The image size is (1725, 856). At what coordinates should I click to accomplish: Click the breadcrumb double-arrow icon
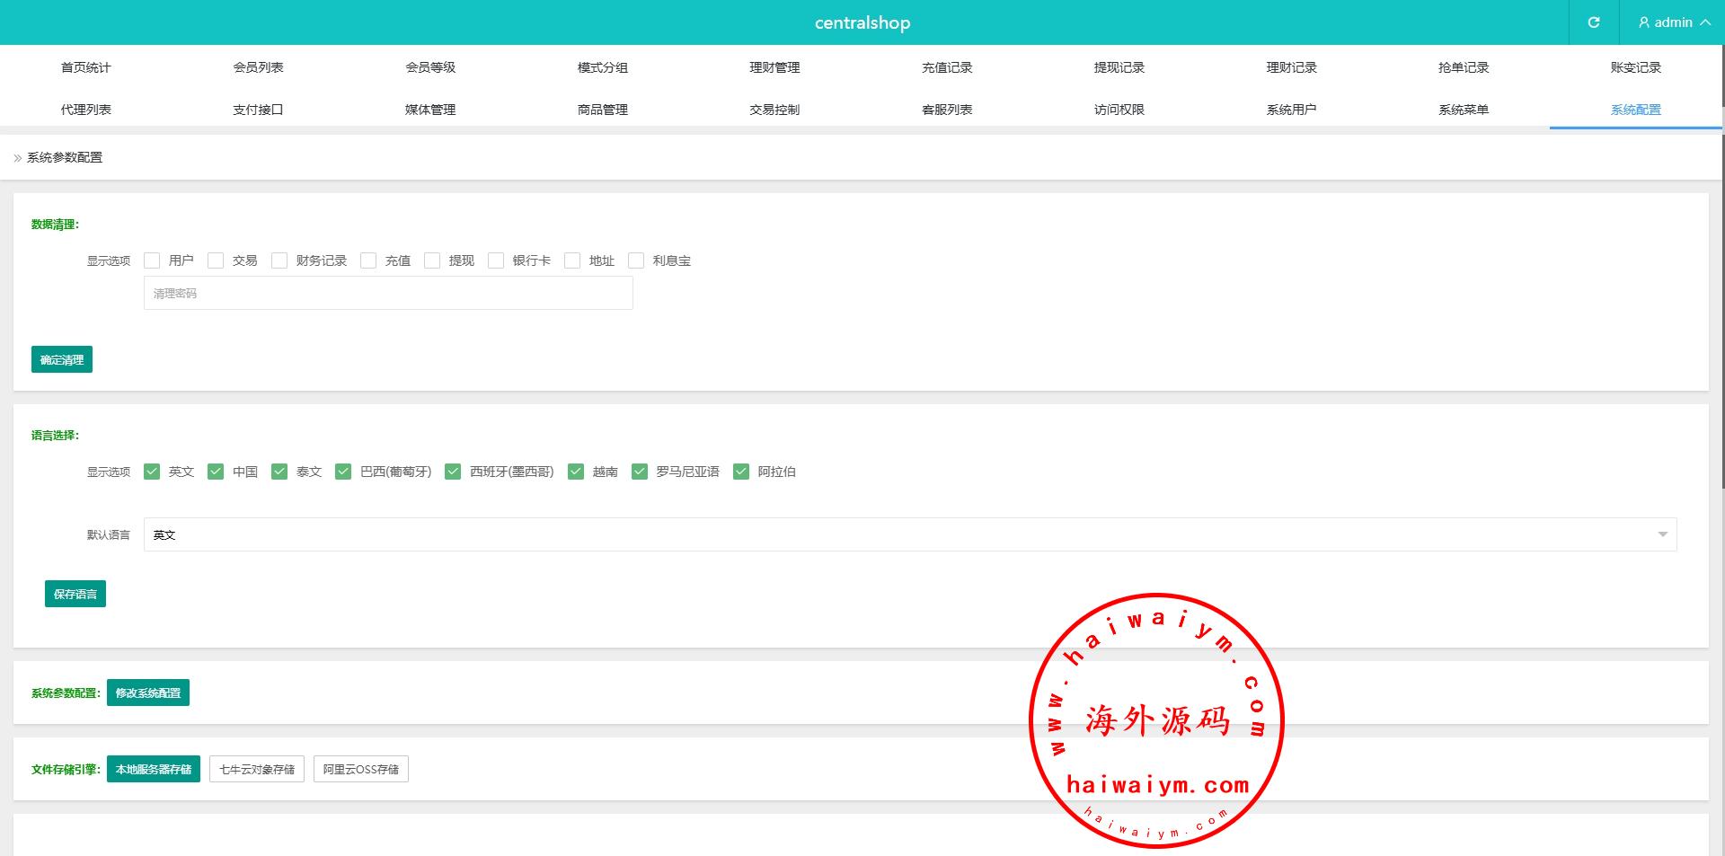(17, 158)
